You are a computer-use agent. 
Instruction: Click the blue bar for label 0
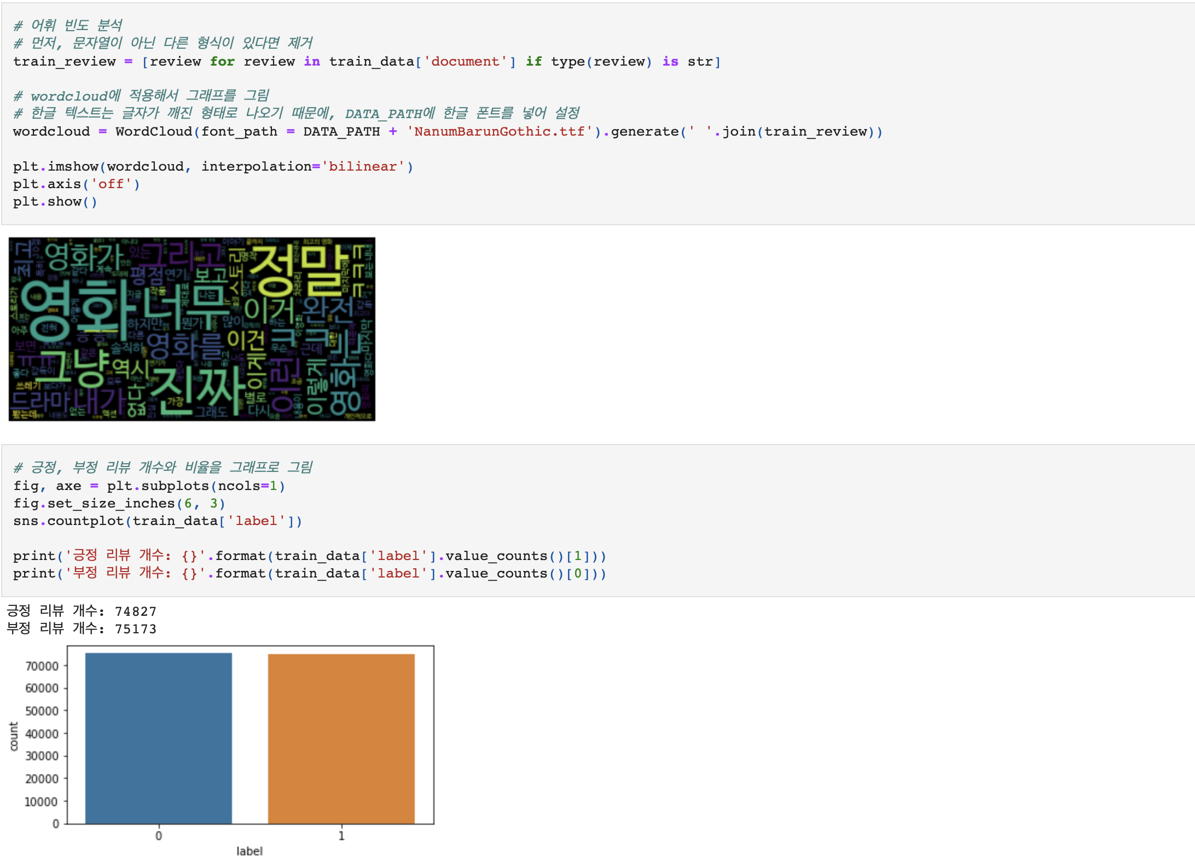(x=159, y=738)
